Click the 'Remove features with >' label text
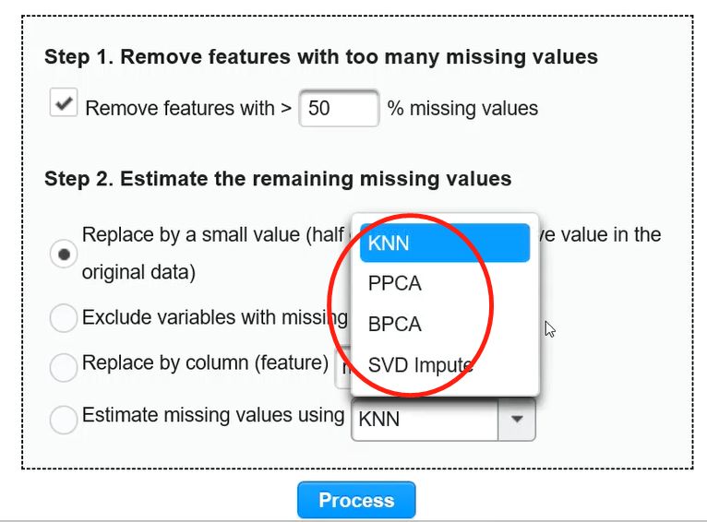 click(x=188, y=109)
